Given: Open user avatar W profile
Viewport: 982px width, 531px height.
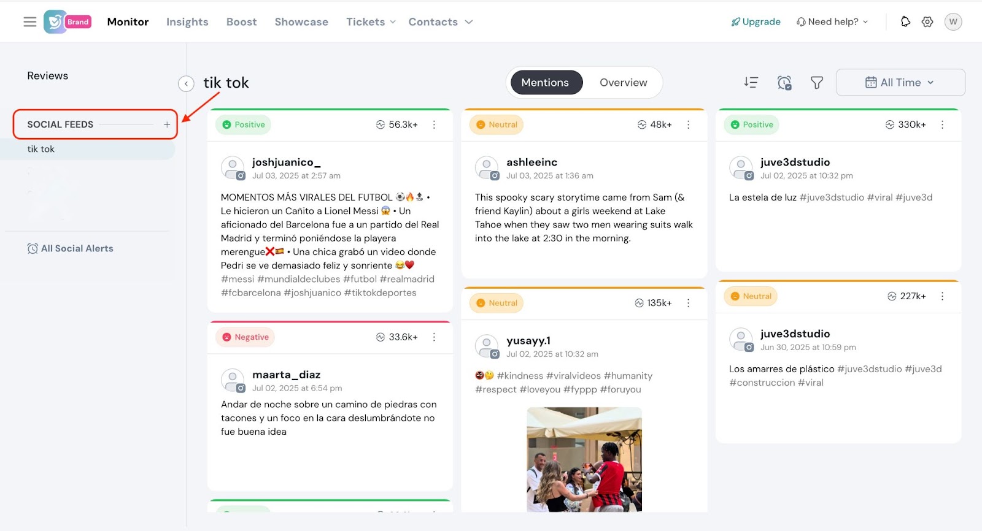Looking at the screenshot, I should click(x=953, y=22).
